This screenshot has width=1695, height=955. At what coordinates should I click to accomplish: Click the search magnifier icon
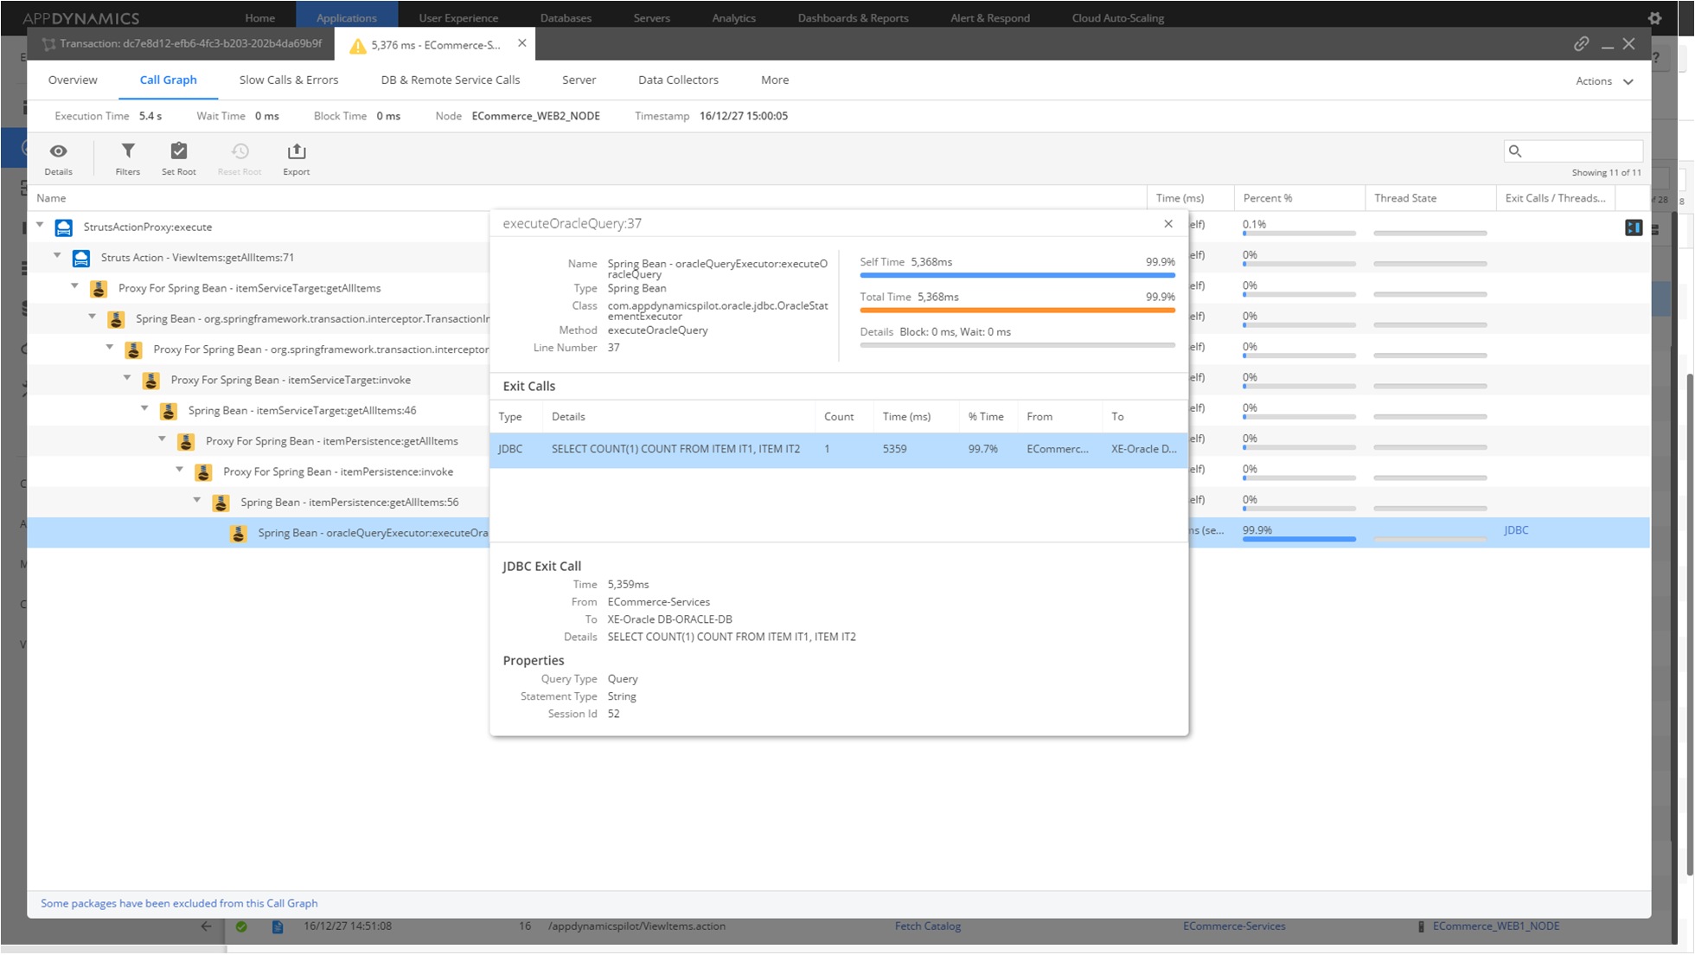(x=1515, y=151)
